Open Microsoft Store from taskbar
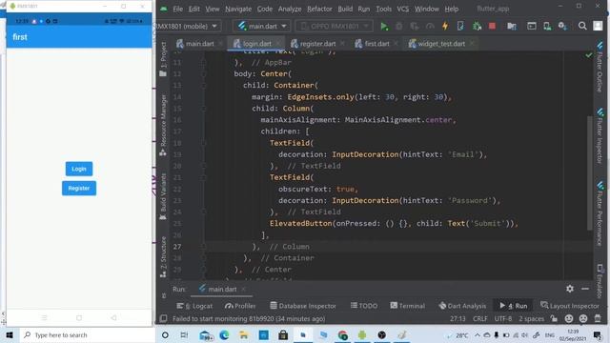 [283, 334]
